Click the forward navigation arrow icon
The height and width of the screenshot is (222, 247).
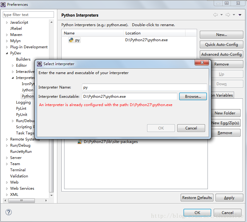[x=228, y=15]
